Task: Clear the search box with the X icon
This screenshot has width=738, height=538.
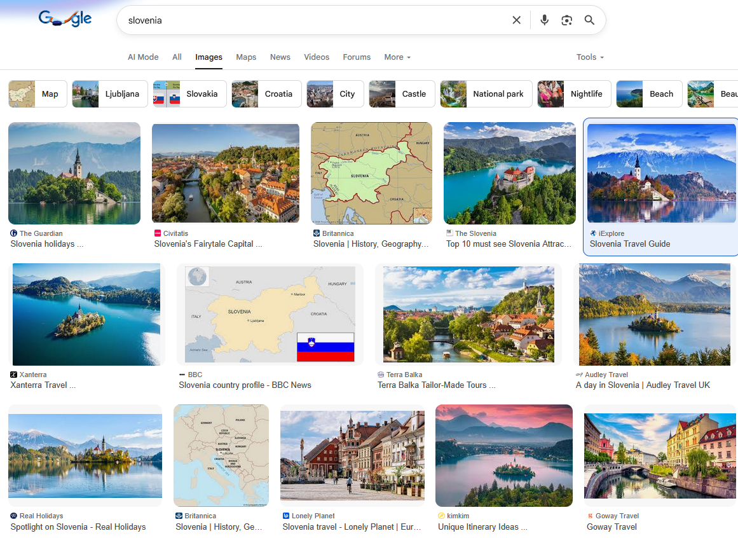Action: pos(516,20)
